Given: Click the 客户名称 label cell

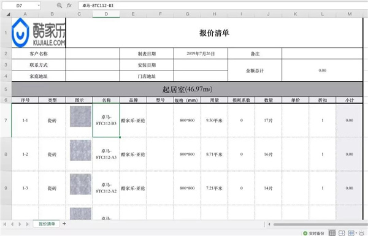Looking at the screenshot, I should click(39, 54).
